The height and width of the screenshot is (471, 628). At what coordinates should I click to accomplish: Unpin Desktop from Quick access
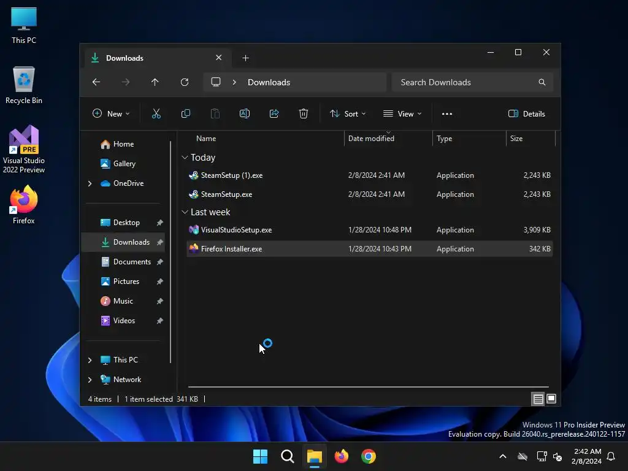160,223
